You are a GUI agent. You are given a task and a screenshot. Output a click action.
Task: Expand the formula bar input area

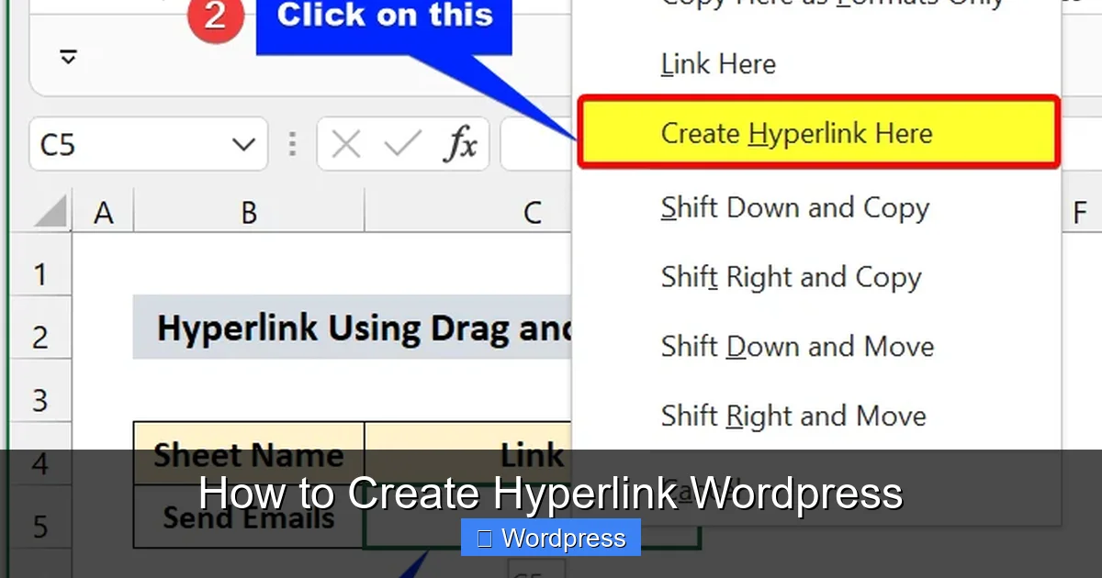coord(533,144)
